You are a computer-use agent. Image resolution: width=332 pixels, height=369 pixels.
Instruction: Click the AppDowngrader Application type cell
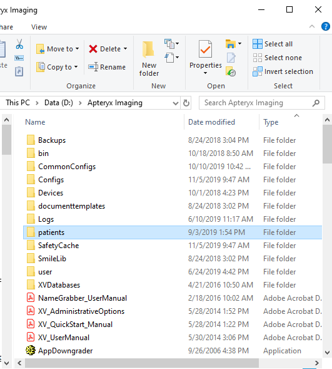[282, 351]
